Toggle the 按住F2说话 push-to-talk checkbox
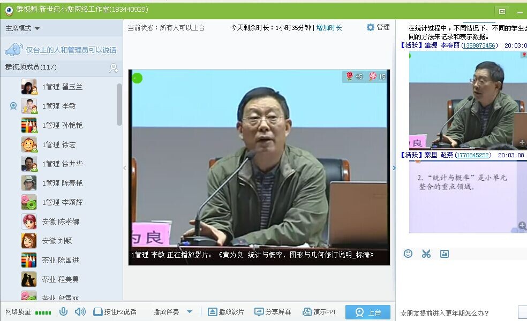 98,312
